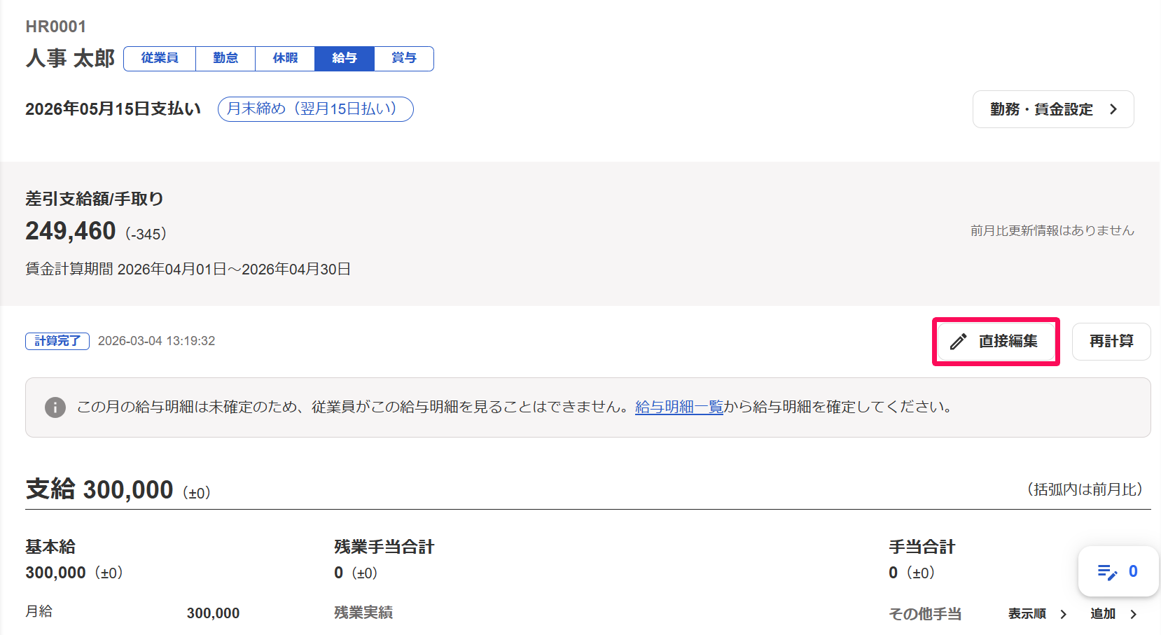The width and height of the screenshot is (1161, 635).
Task: Click the 支給 300,000 heading
Action: point(99,489)
